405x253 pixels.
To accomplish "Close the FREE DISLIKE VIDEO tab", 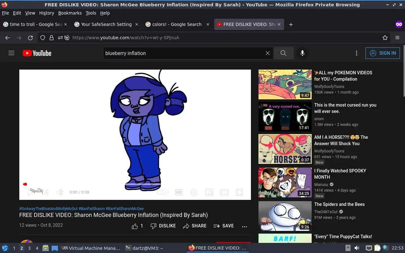I will coord(279,24).
